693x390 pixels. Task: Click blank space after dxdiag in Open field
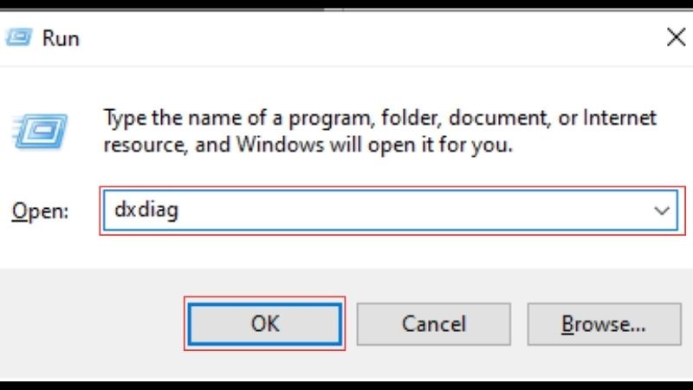point(390,211)
